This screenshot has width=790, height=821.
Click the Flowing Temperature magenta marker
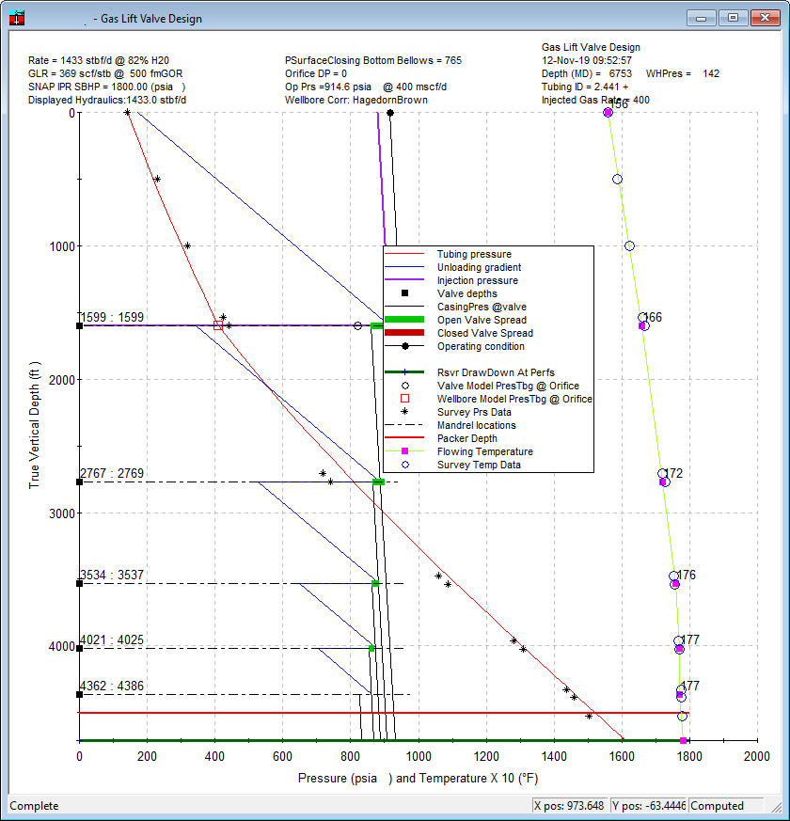404,451
